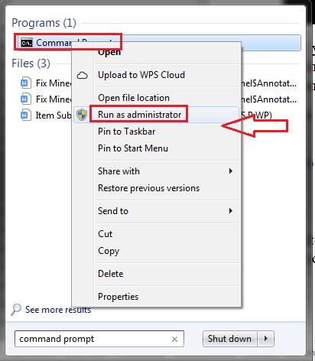Click the first Fix Mine document icon
Viewport: 315px width, 361px height.
tap(26, 83)
